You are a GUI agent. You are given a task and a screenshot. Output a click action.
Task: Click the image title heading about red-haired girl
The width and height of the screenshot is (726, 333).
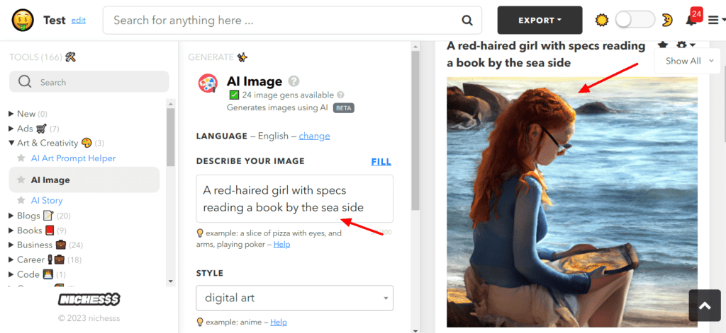(x=546, y=54)
